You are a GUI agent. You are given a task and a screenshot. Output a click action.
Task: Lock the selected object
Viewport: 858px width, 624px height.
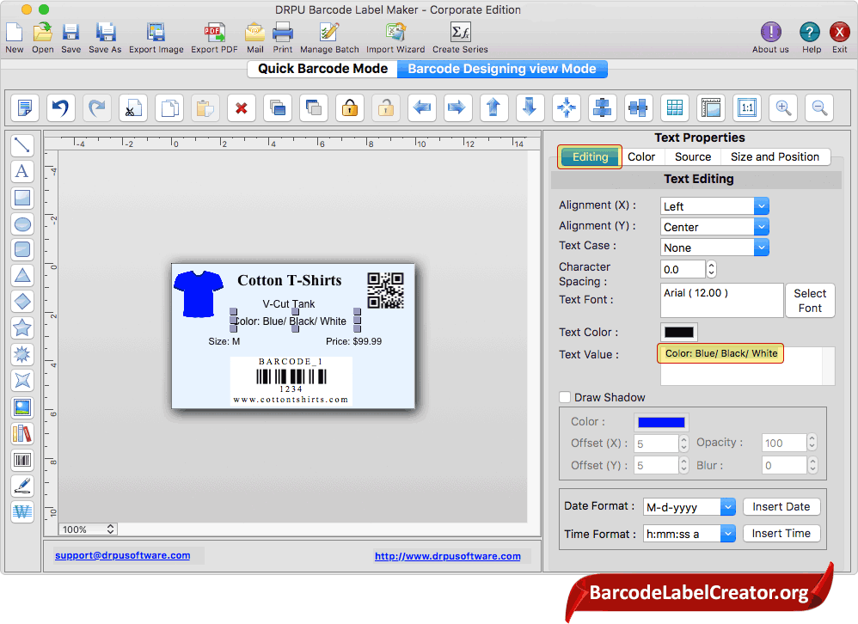point(350,107)
